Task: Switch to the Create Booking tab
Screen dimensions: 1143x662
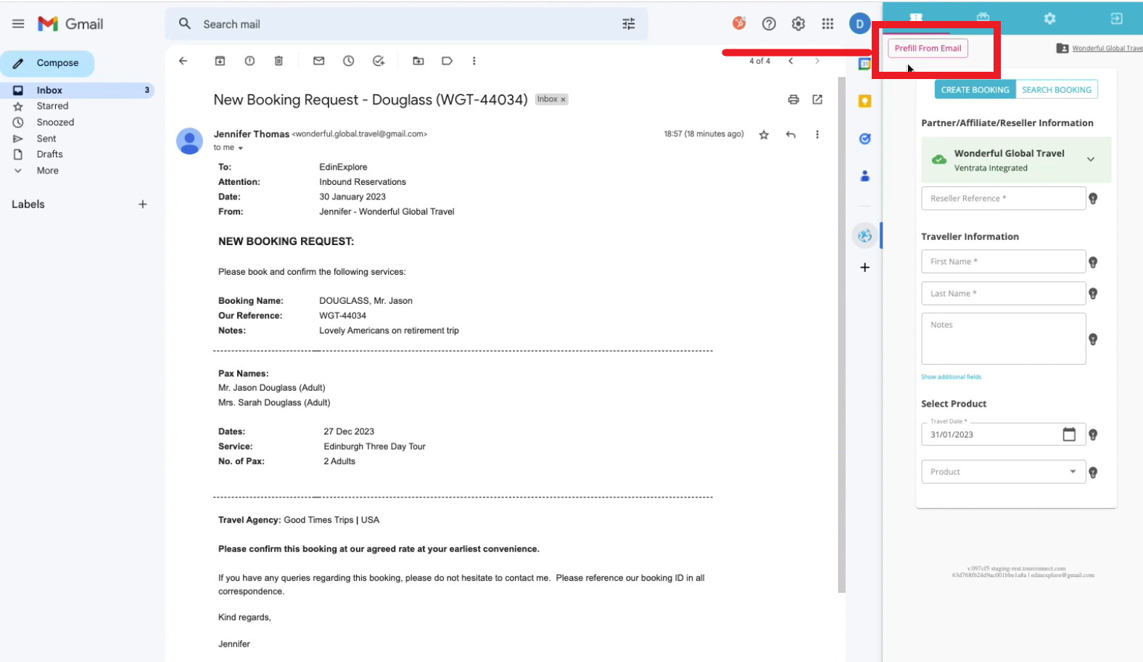Action: (x=975, y=90)
